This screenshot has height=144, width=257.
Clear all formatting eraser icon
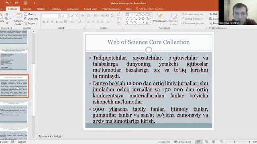[x=83, y=16]
